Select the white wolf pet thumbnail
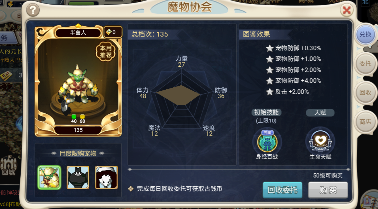The height and width of the screenshot is (209, 378). 107,177
